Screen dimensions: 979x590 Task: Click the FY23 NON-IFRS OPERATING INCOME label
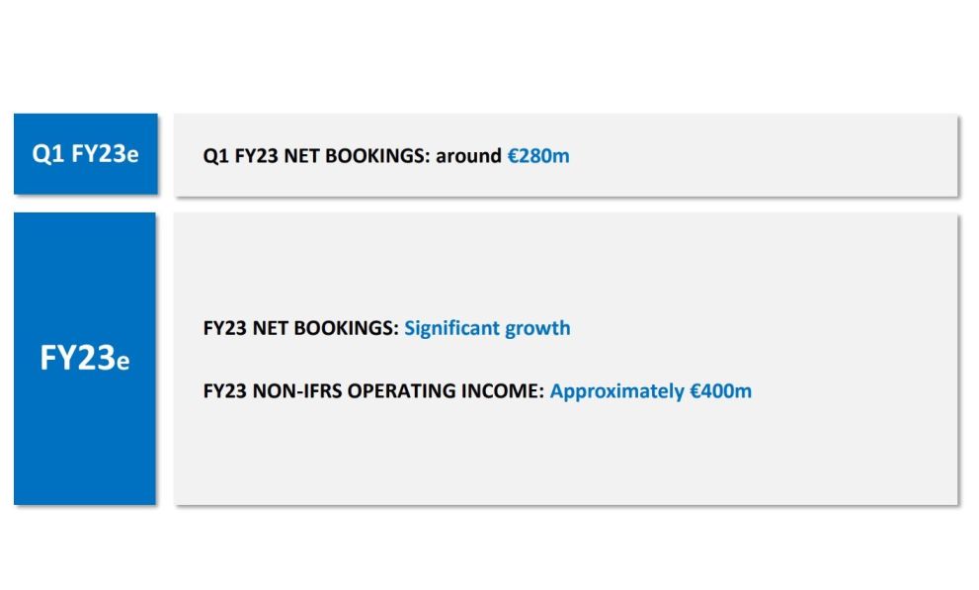(372, 391)
